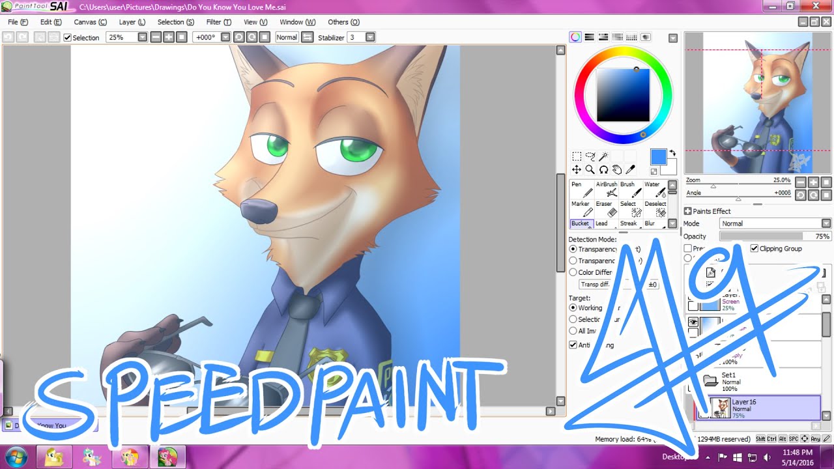Show the color wheel panel

575,37
